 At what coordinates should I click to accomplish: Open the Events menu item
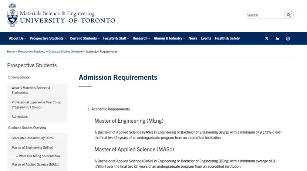click(x=206, y=38)
